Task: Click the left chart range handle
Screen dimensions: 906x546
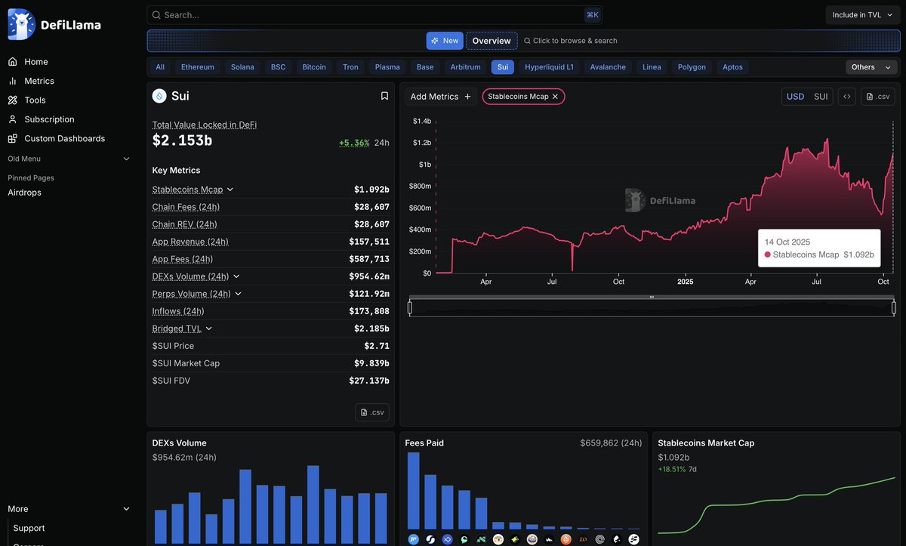Action: pos(410,307)
